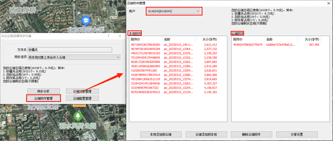The height and width of the screenshot is (141, 333).
Task: Open 云端配置管理
Action: click(82, 98)
